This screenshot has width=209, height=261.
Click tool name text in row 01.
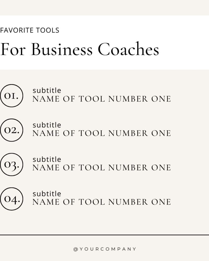point(102,99)
